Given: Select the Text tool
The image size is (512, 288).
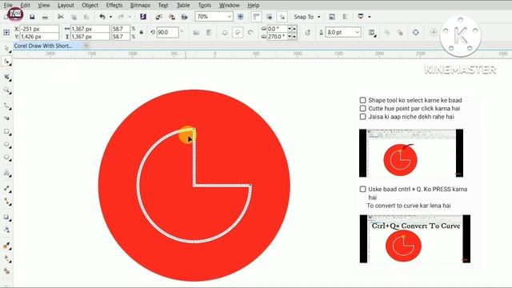Looking at the screenshot, I should tap(6, 173).
